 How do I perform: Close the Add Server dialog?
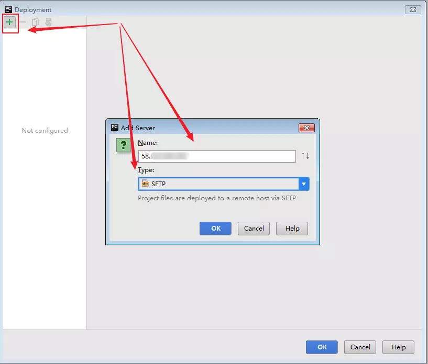click(306, 128)
